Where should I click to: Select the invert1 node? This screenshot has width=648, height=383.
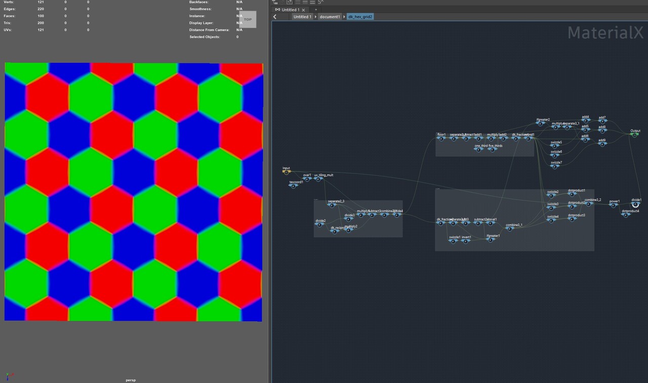coord(466,241)
